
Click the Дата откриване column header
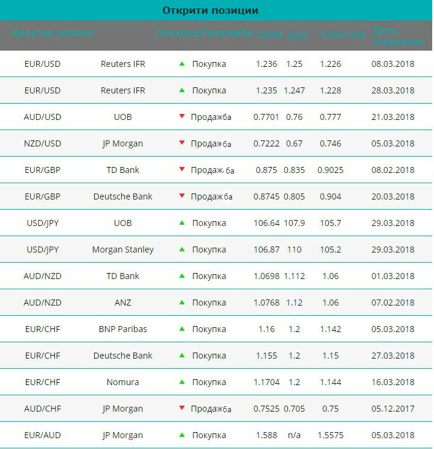pyautogui.click(x=398, y=36)
